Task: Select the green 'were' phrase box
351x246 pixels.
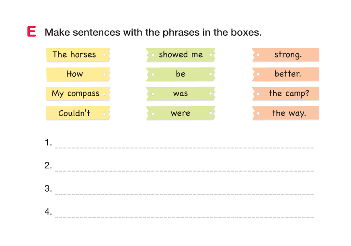Action: (181, 113)
